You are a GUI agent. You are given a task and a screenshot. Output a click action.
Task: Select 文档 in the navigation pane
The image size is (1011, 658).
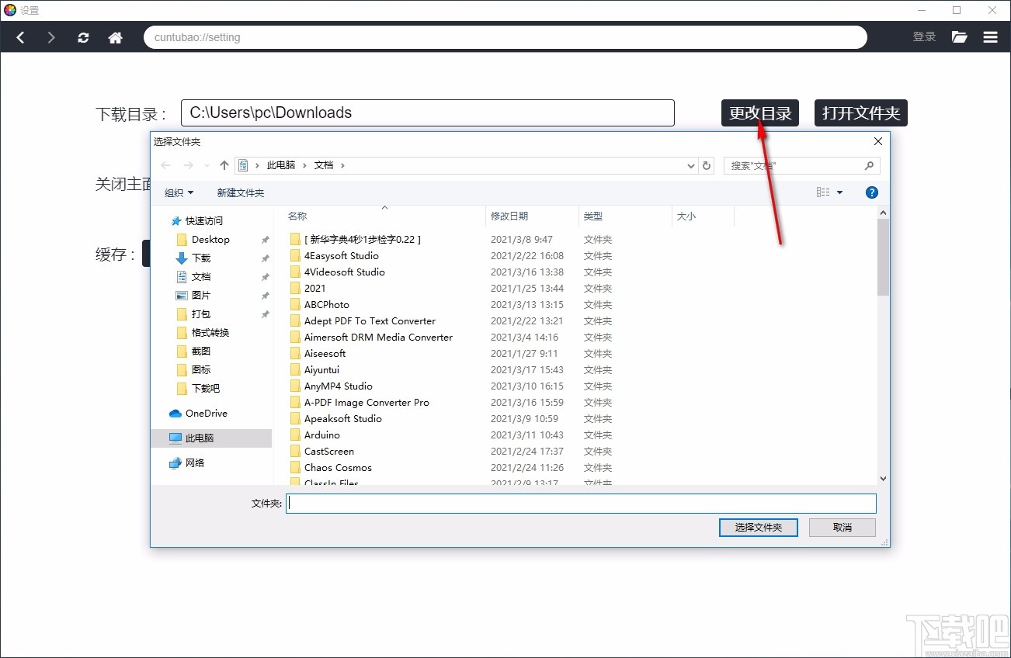201,277
